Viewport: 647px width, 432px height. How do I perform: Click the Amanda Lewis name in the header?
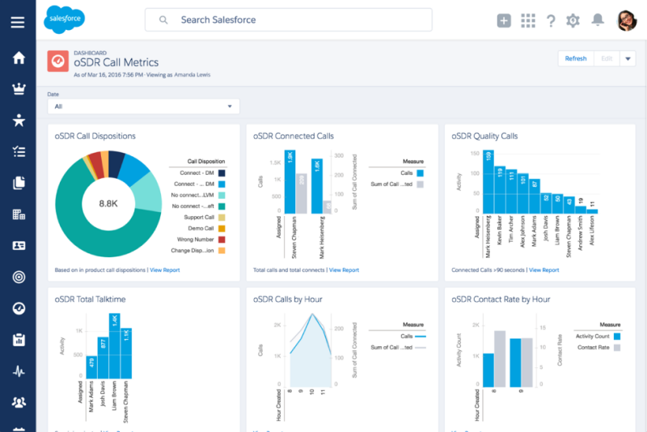click(x=192, y=74)
